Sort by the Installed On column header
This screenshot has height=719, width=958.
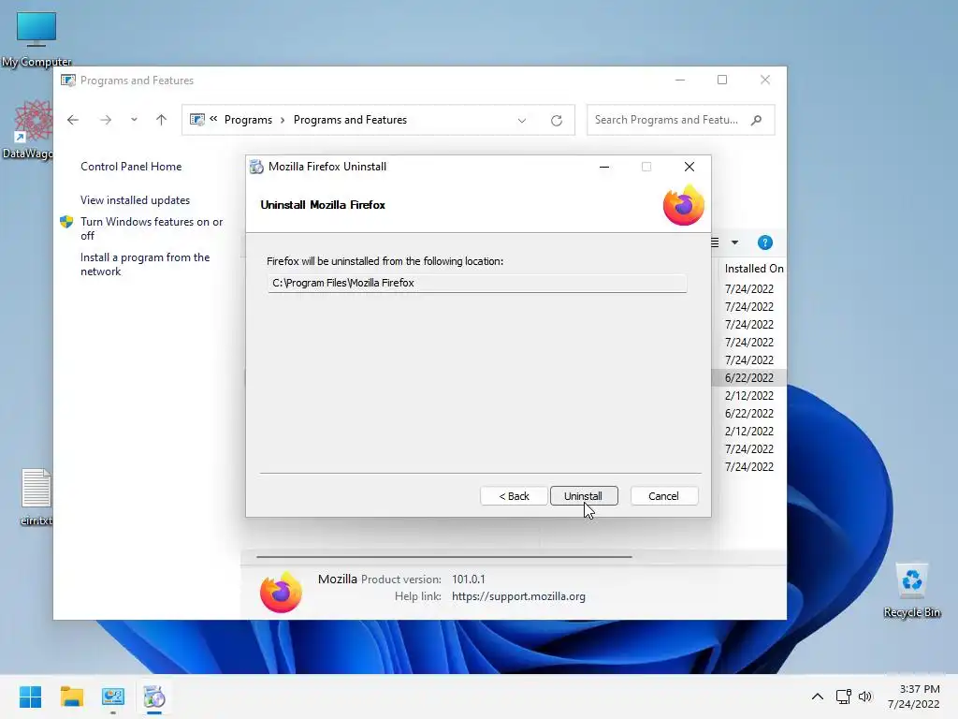pyautogui.click(x=753, y=269)
